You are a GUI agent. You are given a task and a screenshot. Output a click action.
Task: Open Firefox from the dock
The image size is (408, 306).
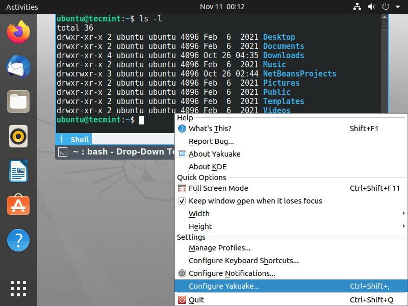tap(18, 32)
